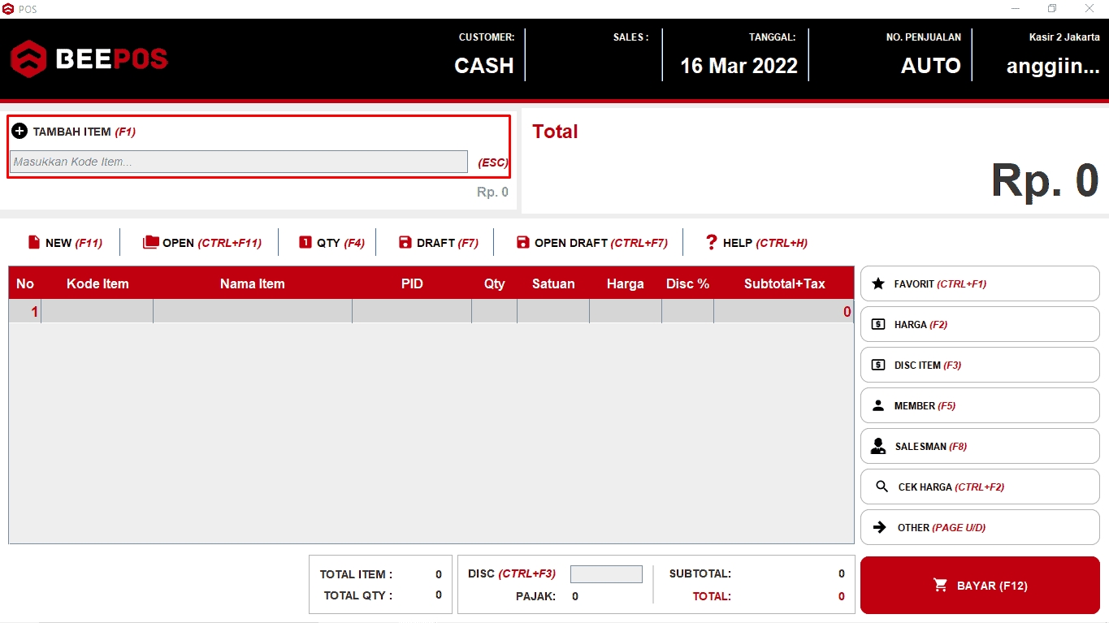Click the Favorit star icon

coord(878,283)
